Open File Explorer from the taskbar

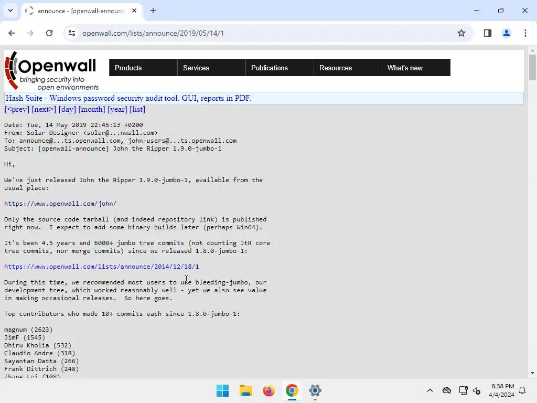(245, 390)
